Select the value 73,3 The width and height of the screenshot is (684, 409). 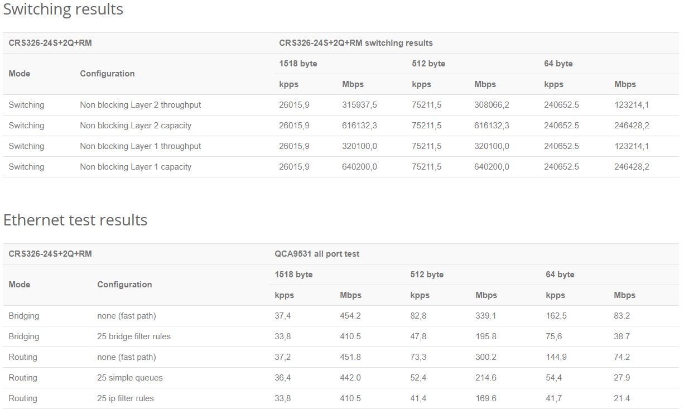coord(418,357)
